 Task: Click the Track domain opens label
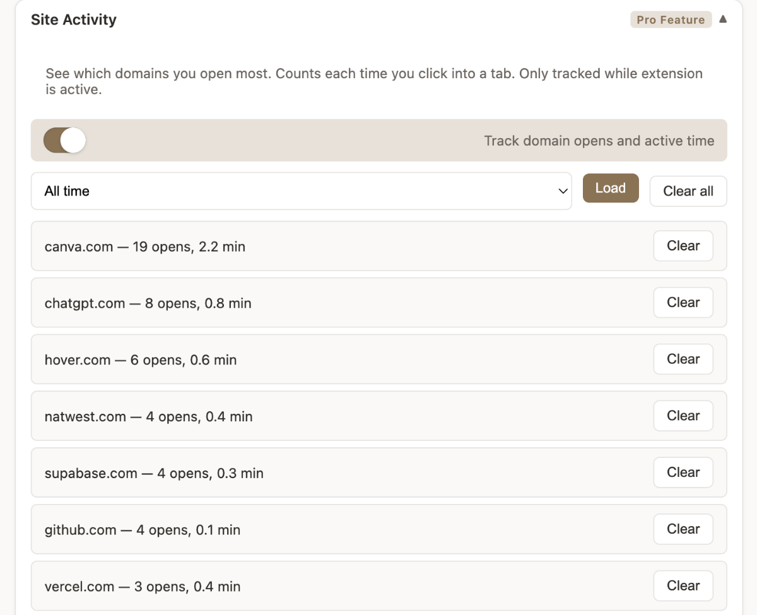tap(599, 141)
